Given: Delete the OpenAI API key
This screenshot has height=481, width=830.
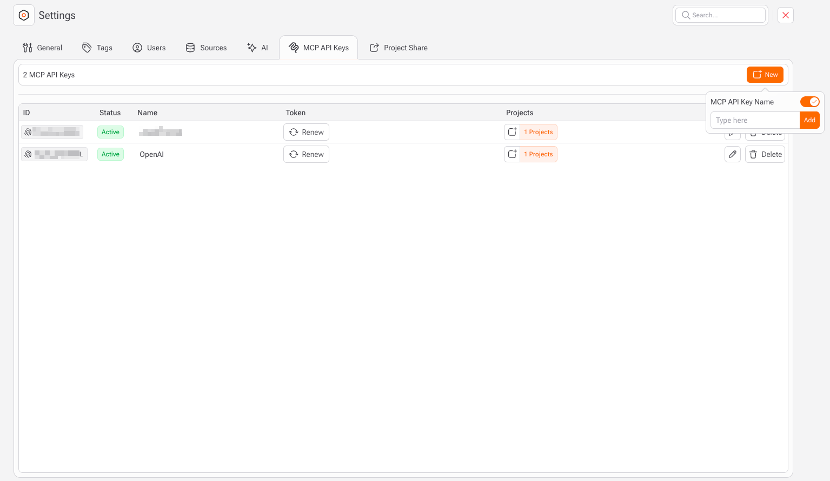Looking at the screenshot, I should click(x=765, y=154).
